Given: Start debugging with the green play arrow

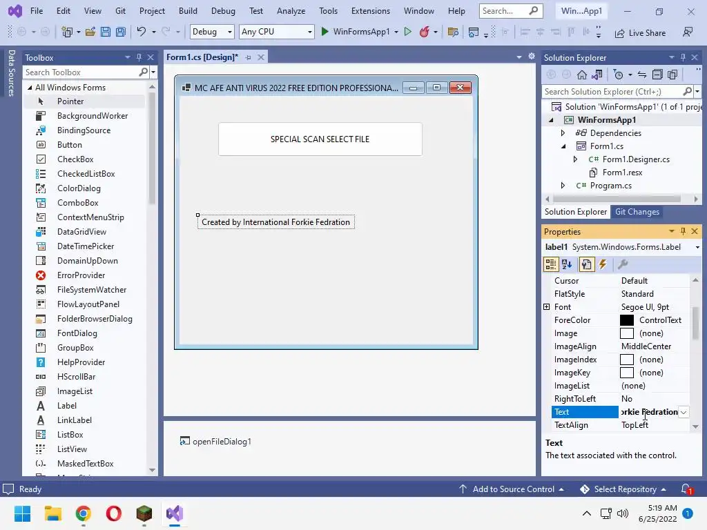Looking at the screenshot, I should point(325,32).
